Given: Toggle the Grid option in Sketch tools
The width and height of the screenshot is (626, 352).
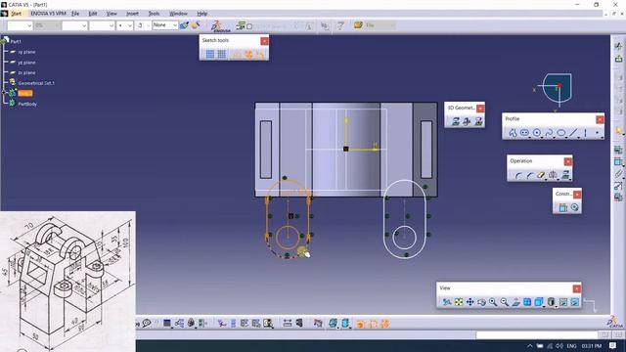Looking at the screenshot, I should (x=210, y=55).
